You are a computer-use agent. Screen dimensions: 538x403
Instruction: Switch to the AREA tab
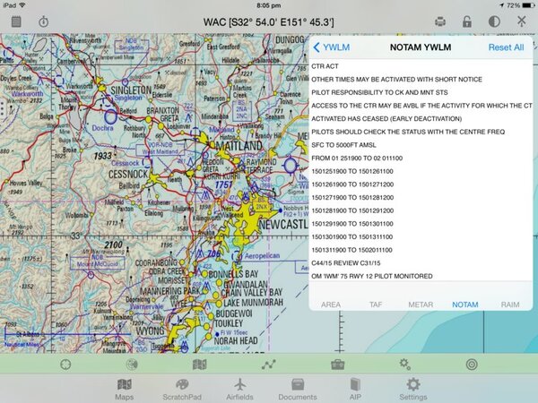coord(331,304)
